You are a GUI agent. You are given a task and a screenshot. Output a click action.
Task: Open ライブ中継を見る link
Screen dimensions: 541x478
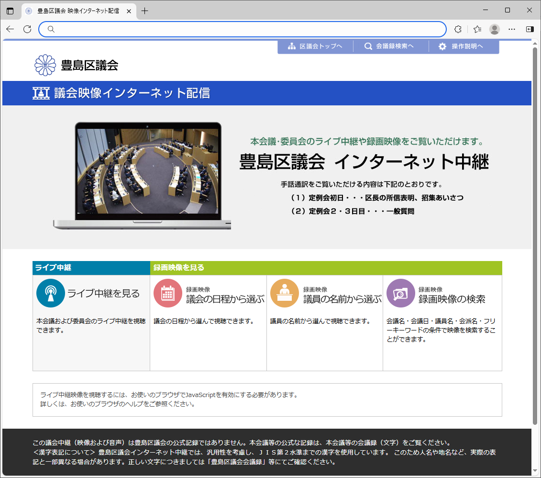(x=103, y=294)
